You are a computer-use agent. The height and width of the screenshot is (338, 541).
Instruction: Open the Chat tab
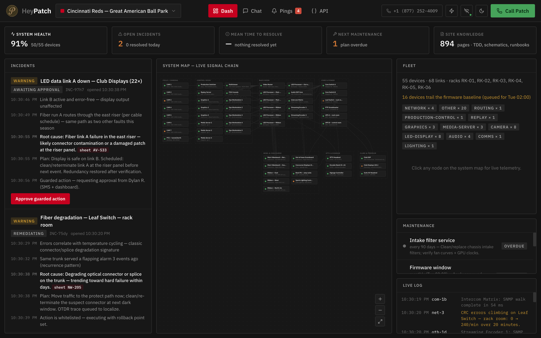tap(252, 11)
